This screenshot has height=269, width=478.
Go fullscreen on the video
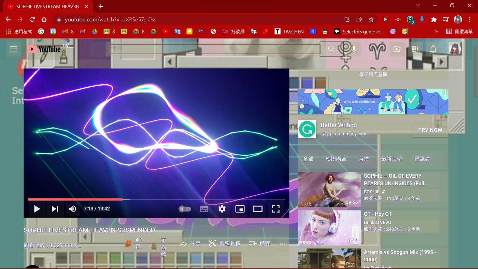click(276, 209)
